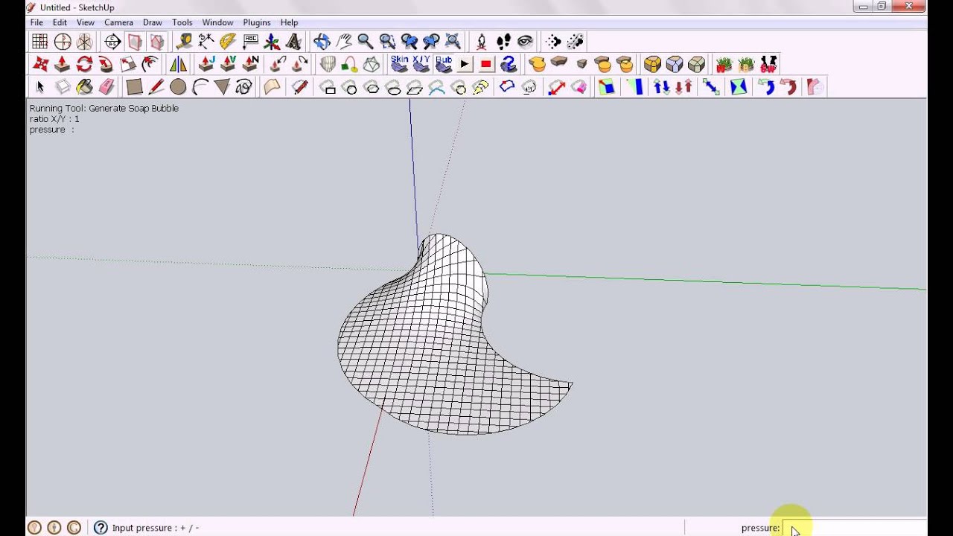The height and width of the screenshot is (536, 953).
Task: Click the green undo curved arrow icon
Action: pyautogui.click(x=766, y=87)
